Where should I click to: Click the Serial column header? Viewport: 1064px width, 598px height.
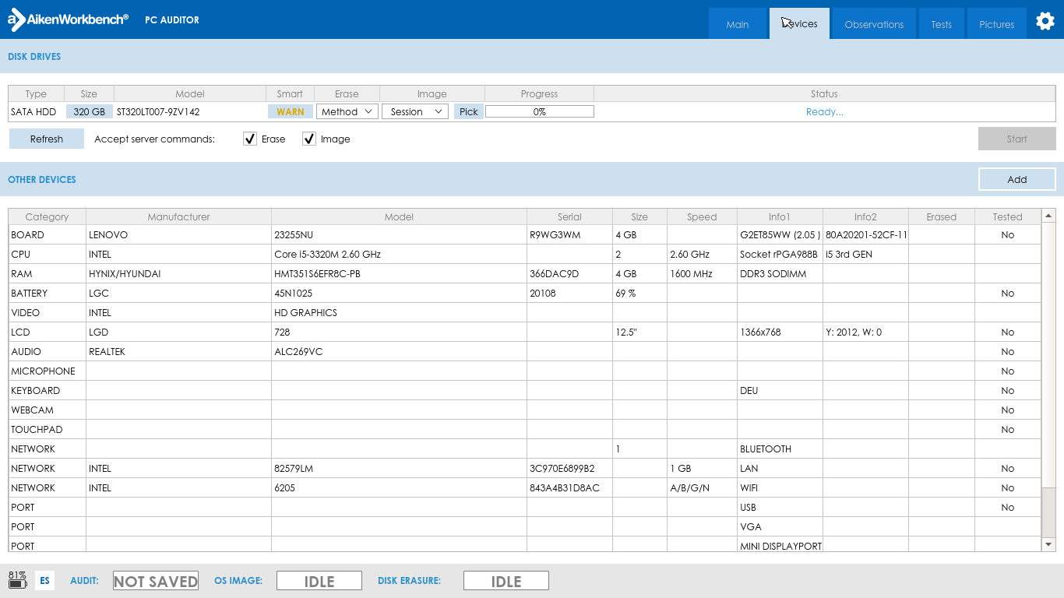pos(570,216)
